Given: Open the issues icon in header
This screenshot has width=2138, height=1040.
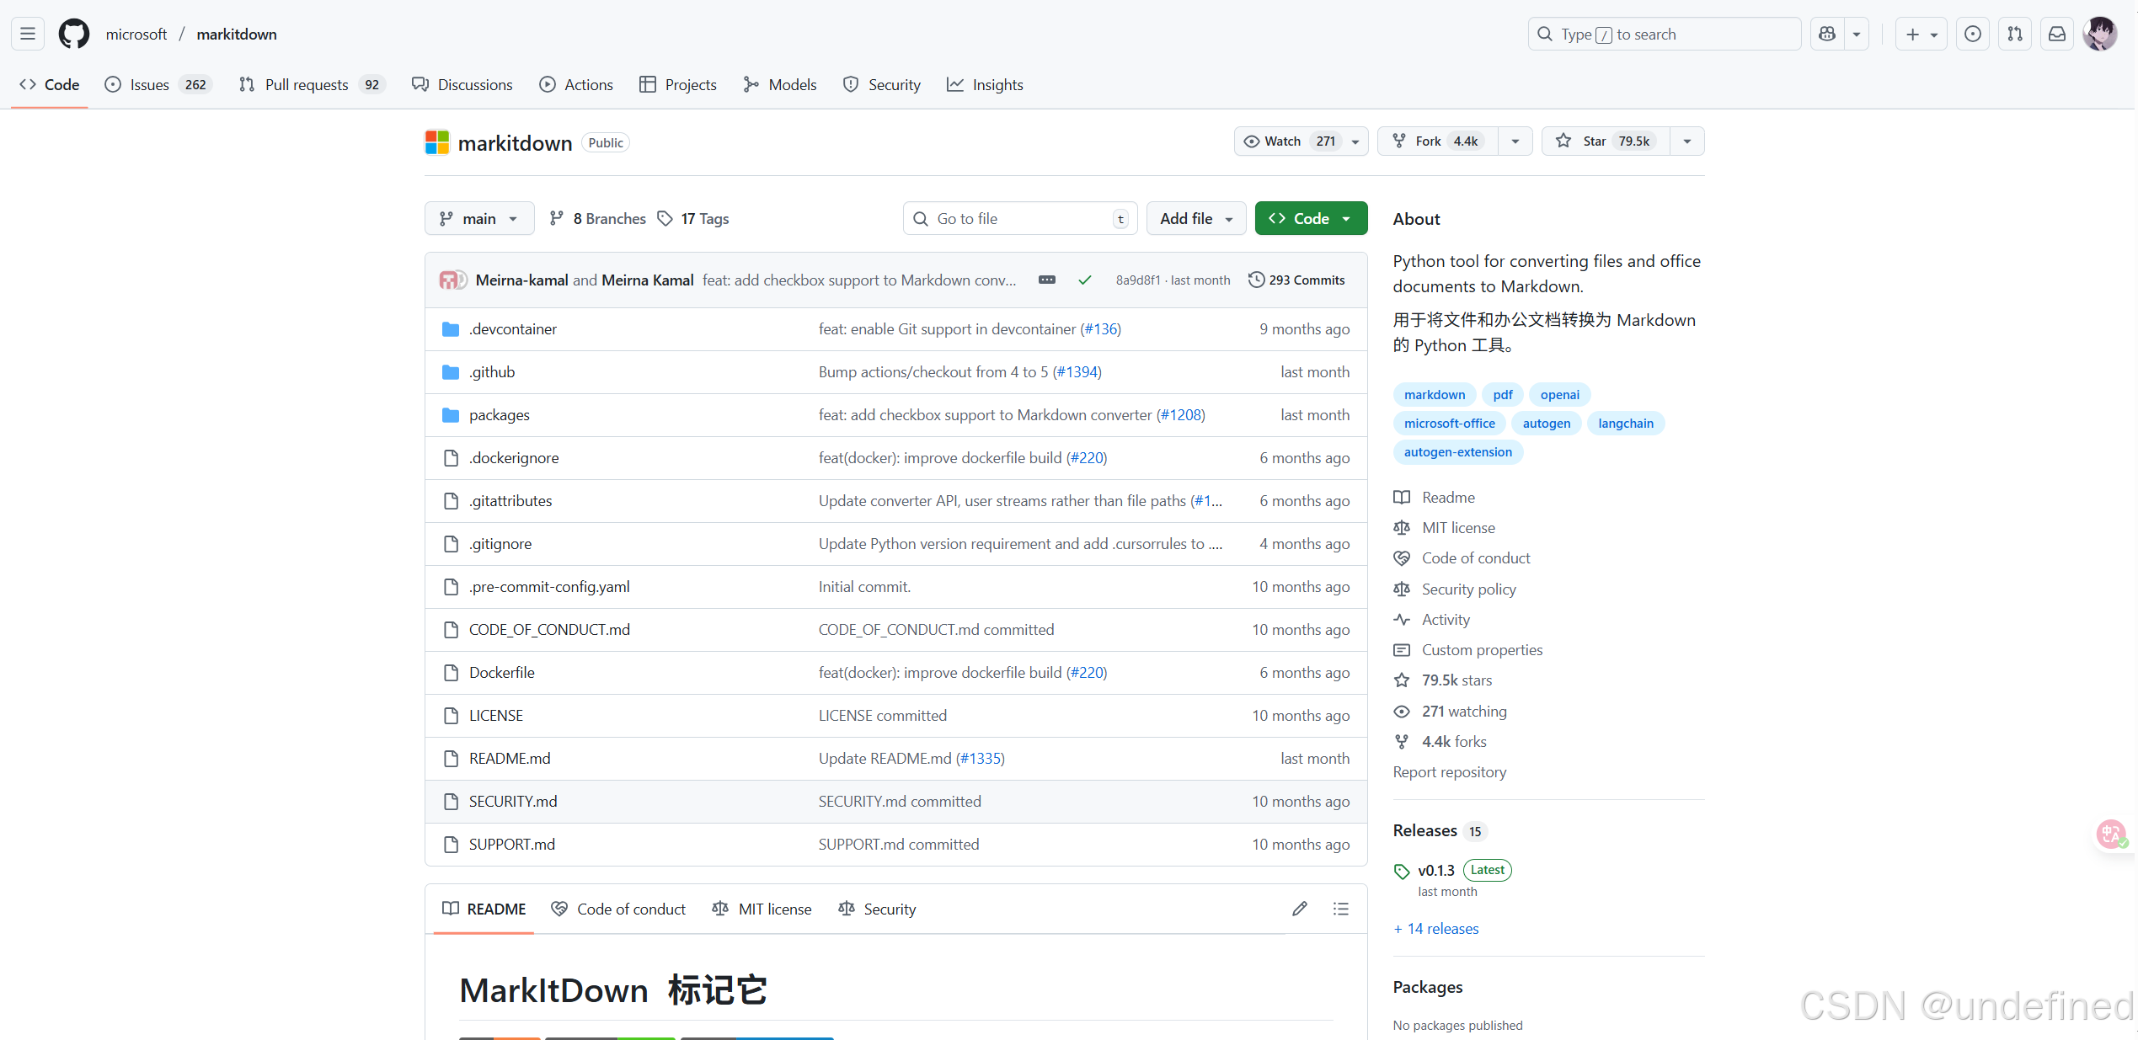Looking at the screenshot, I should tap(1973, 34).
